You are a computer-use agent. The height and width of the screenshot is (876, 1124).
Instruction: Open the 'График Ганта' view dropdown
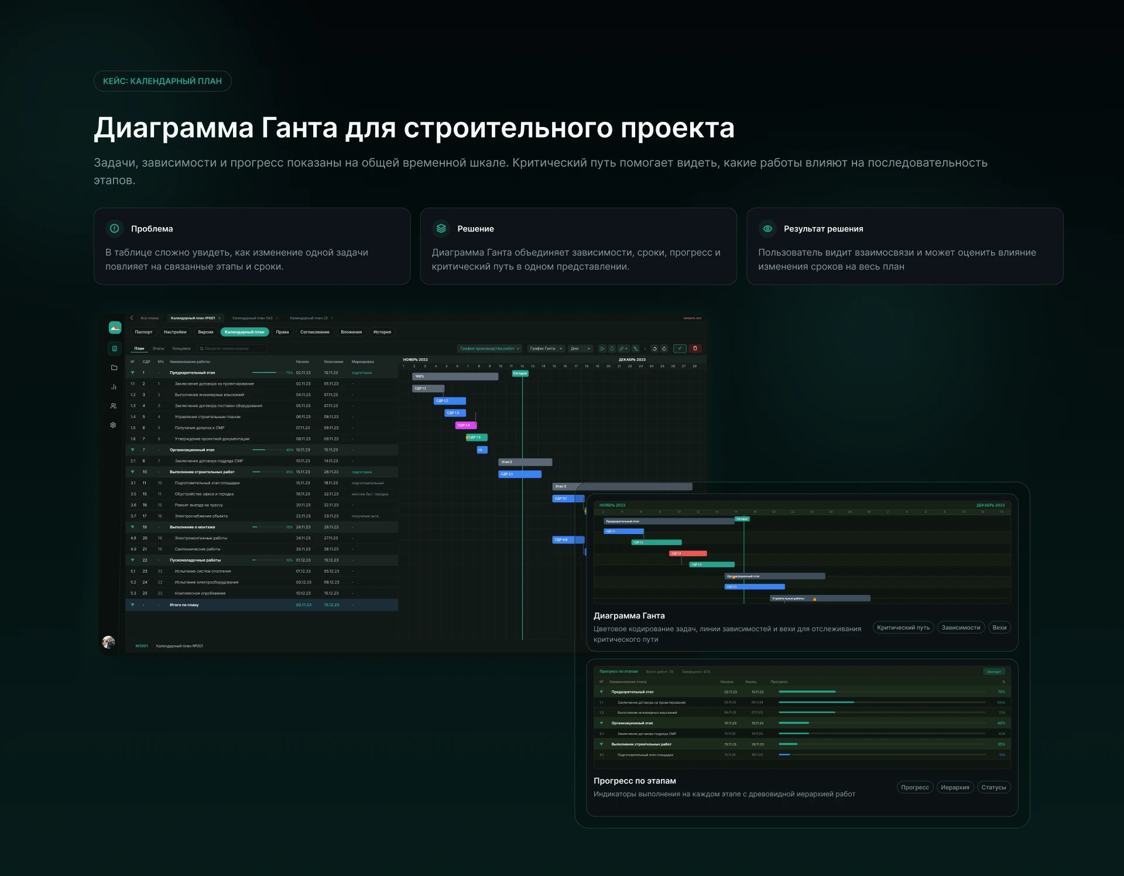coord(546,348)
